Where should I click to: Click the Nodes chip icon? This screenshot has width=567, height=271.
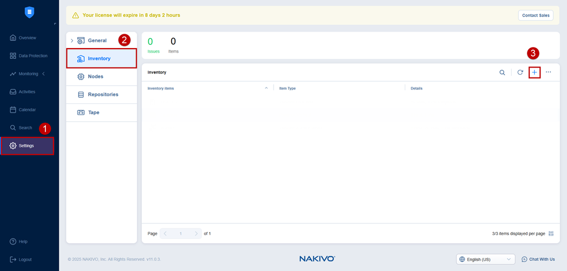coord(81,77)
